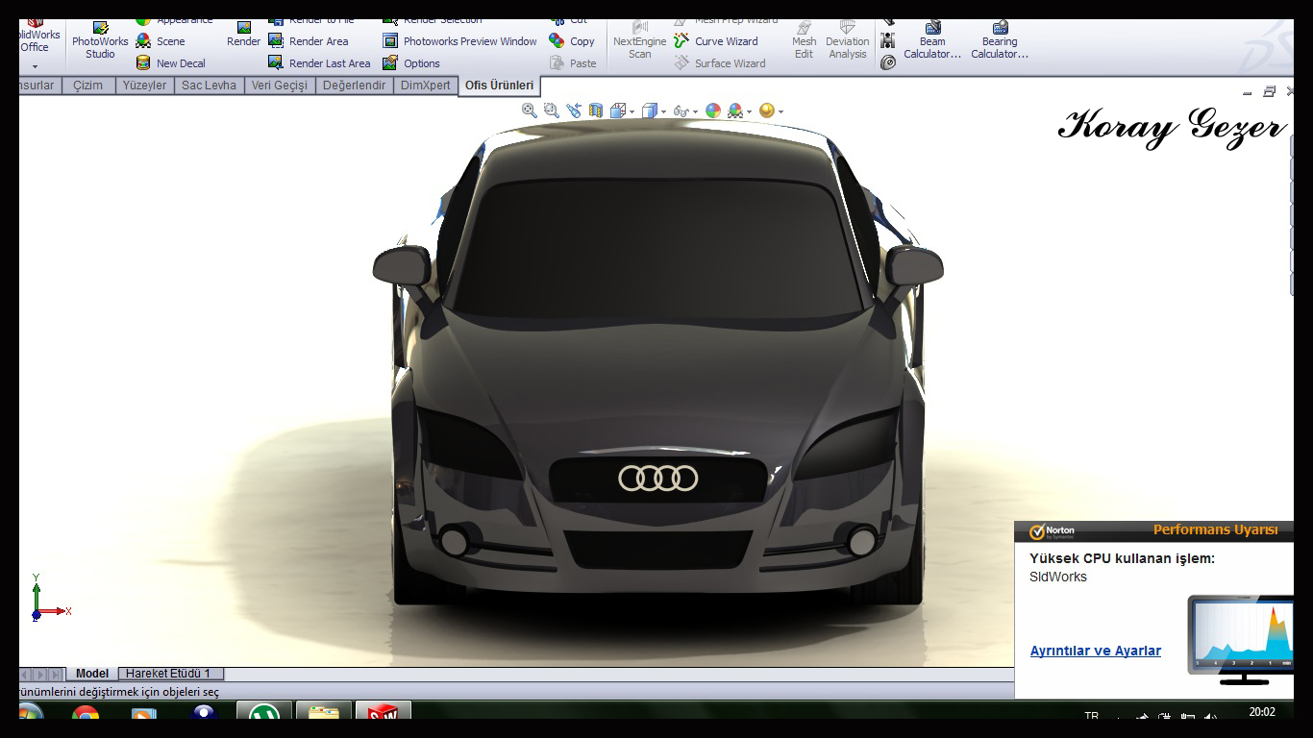The height and width of the screenshot is (738, 1313).
Task: Click Zoom to Fit icon
Action: [x=529, y=111]
